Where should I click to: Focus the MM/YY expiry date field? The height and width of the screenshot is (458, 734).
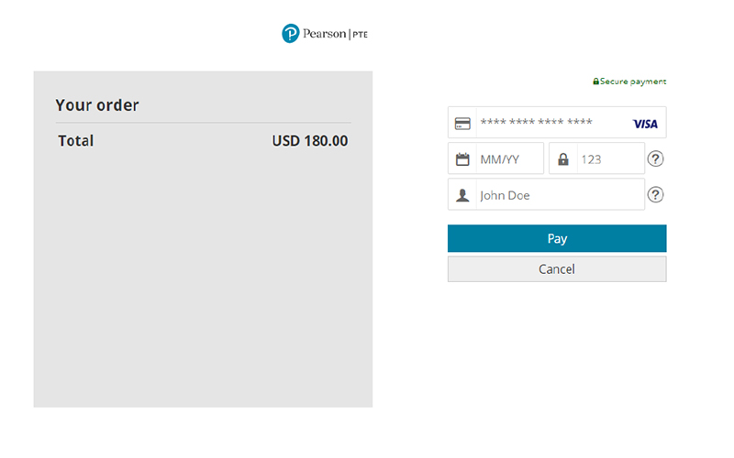coord(495,158)
